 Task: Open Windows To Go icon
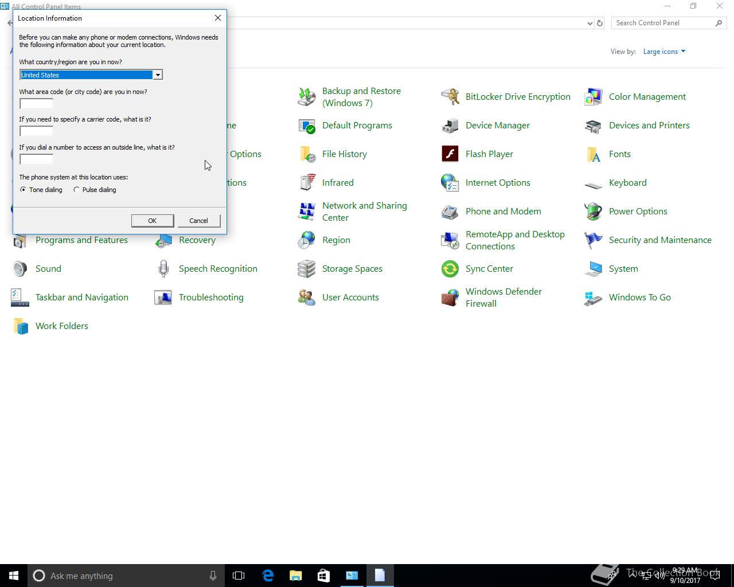click(594, 298)
